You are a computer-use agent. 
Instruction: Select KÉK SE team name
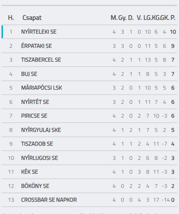point(29,172)
